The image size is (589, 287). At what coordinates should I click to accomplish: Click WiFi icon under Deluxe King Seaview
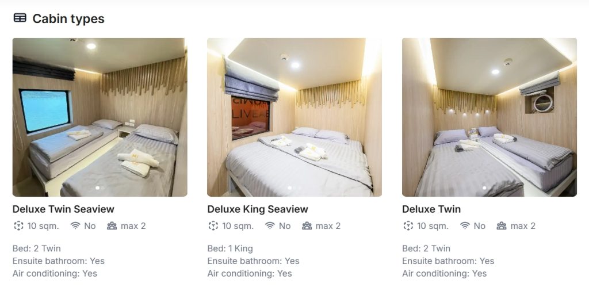270,226
